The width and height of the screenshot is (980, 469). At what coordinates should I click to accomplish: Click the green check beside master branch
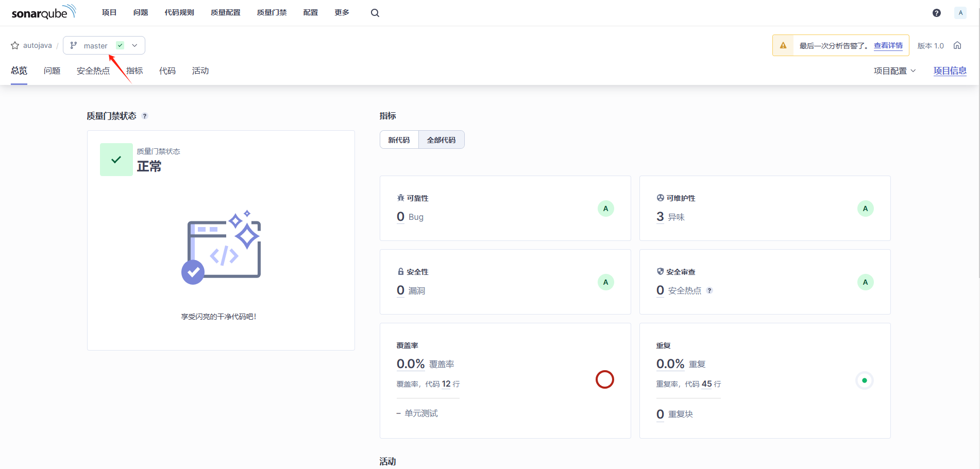[120, 45]
